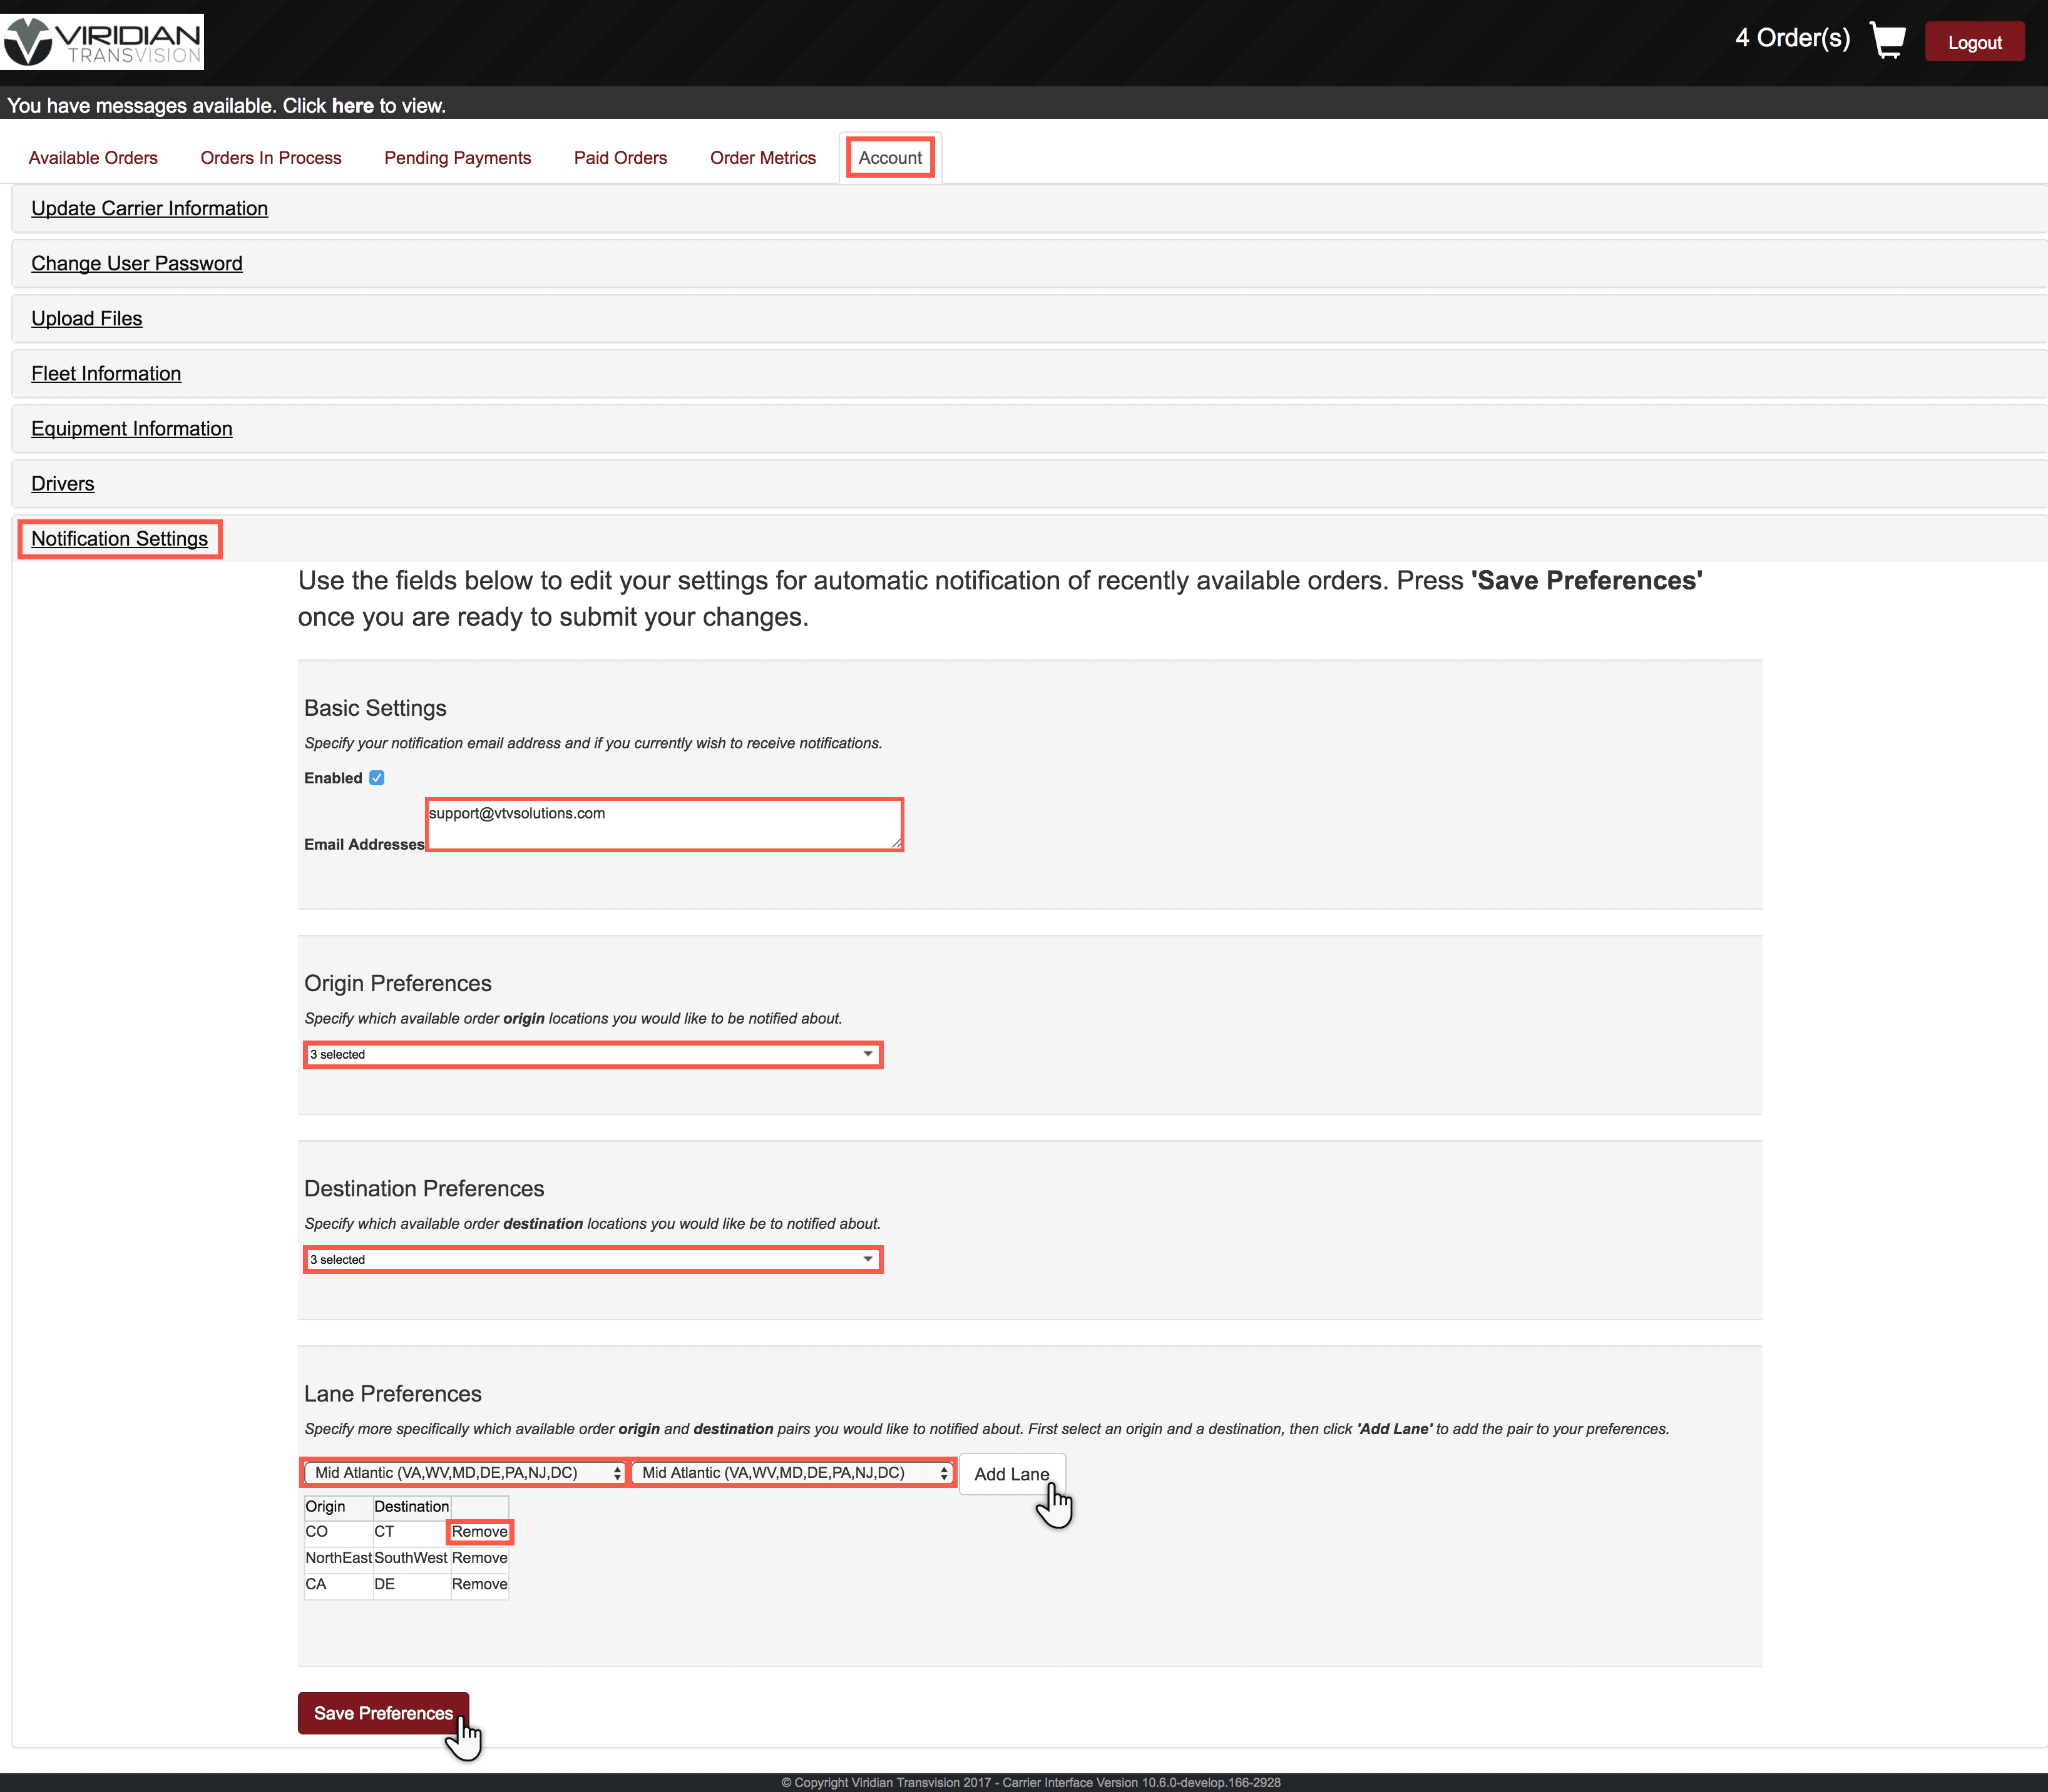Remove the CO to CT lane
This screenshot has width=2048, height=1792.
click(x=479, y=1532)
